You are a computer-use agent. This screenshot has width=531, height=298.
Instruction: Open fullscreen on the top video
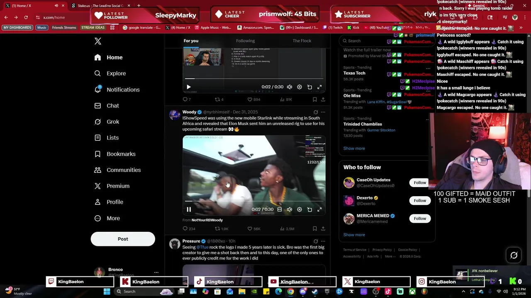(319, 87)
